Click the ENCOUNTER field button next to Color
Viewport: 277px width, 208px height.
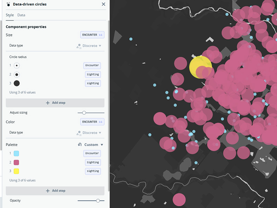click(92, 122)
